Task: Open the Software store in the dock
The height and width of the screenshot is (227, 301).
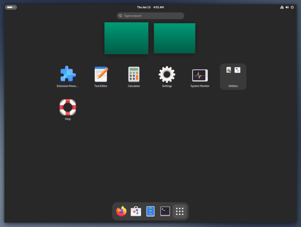Action: 136,211
